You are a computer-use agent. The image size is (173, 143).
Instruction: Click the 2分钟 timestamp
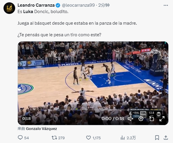104,5
